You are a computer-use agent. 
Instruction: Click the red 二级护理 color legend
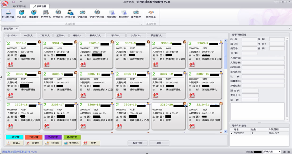click(34, 137)
